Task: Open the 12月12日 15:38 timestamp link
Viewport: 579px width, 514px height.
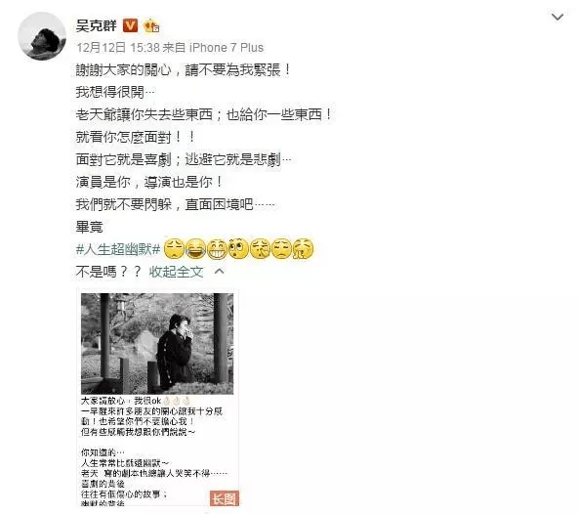Action: pyautogui.click(x=118, y=47)
